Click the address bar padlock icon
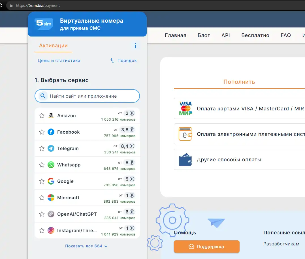This screenshot has width=305, height=259. point(11,5)
